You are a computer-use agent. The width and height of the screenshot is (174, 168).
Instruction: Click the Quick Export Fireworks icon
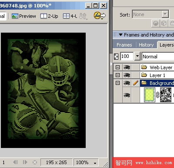click(x=100, y=16)
